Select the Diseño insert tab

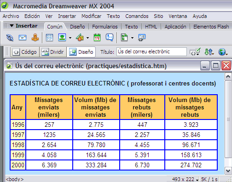coord(77,27)
